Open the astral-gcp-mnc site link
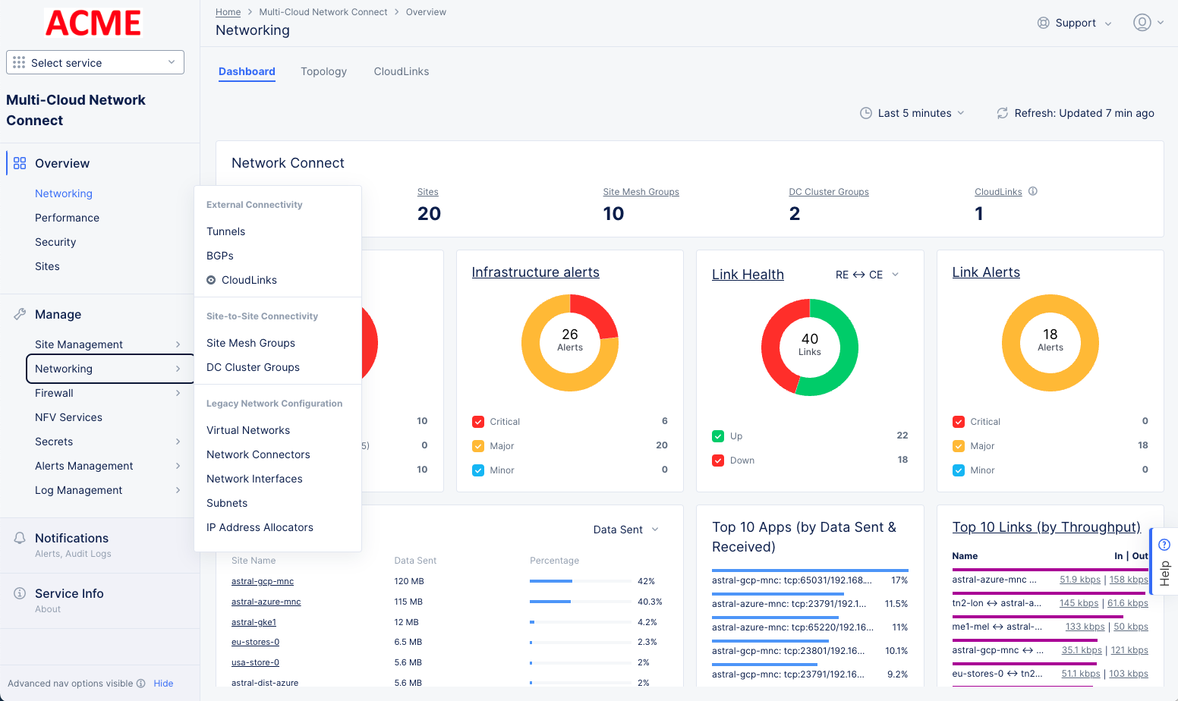This screenshot has height=701, width=1178. point(263,581)
